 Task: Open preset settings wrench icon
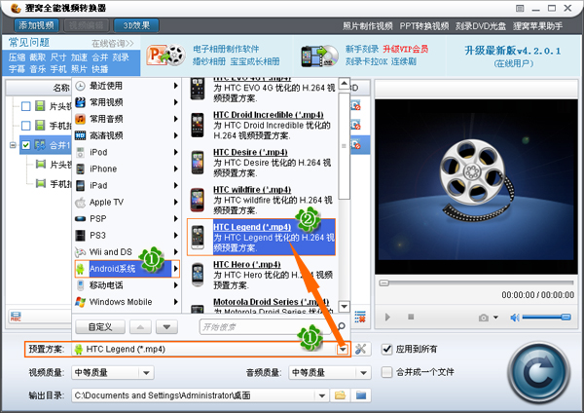point(360,350)
